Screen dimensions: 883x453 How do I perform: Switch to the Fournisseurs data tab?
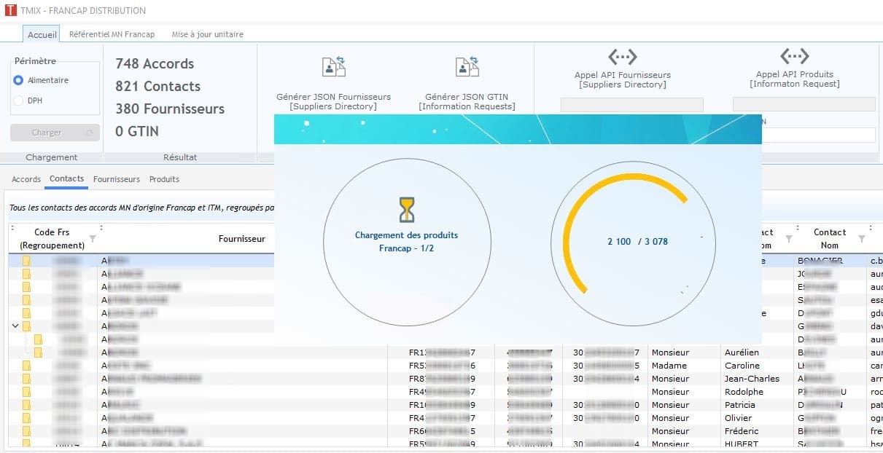117,179
